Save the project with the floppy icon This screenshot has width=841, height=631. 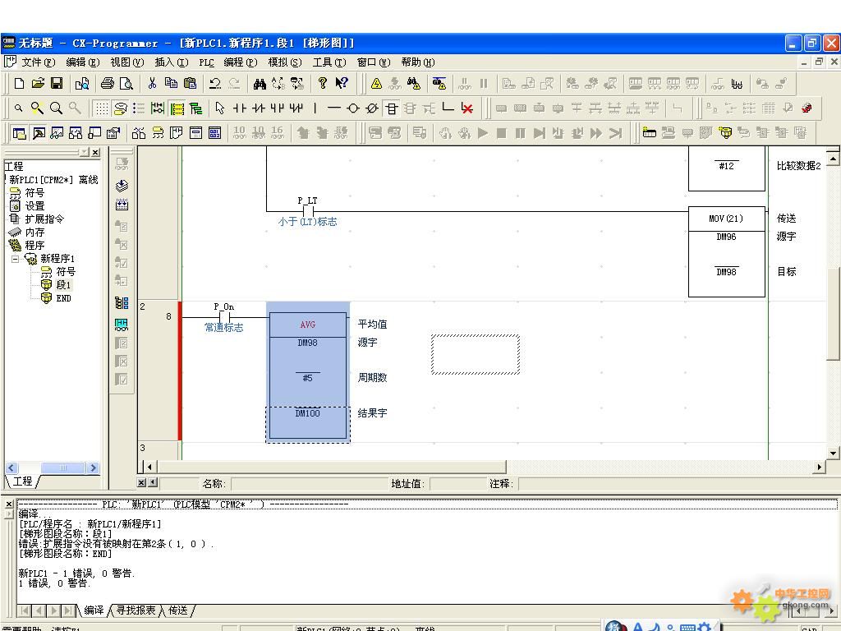click(x=57, y=83)
